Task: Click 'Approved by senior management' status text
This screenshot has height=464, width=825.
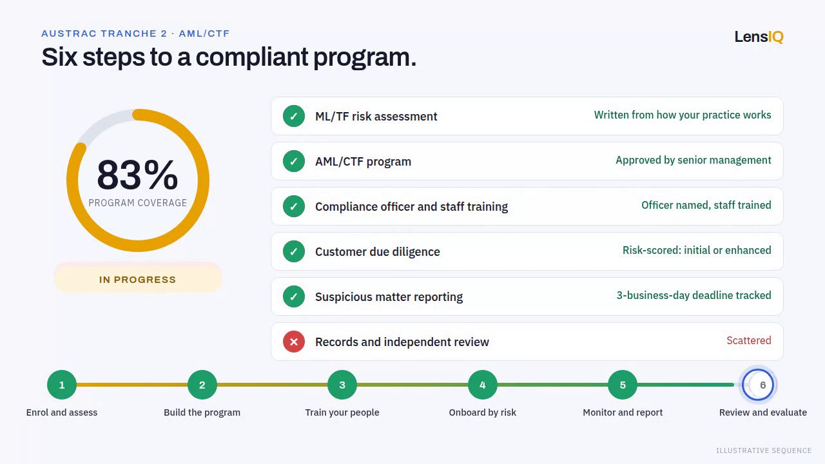Action: coord(694,160)
